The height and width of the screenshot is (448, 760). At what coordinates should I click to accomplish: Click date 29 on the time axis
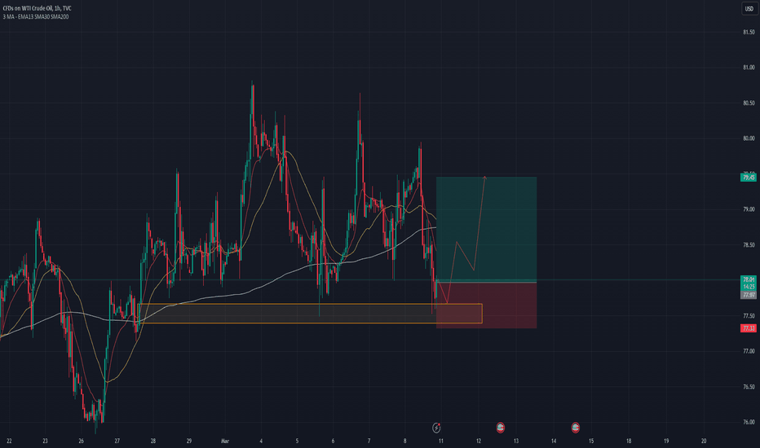tap(188, 441)
